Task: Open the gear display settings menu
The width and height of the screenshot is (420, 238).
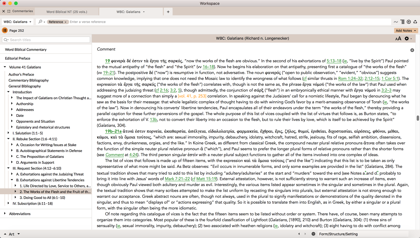Action: pos(407,38)
